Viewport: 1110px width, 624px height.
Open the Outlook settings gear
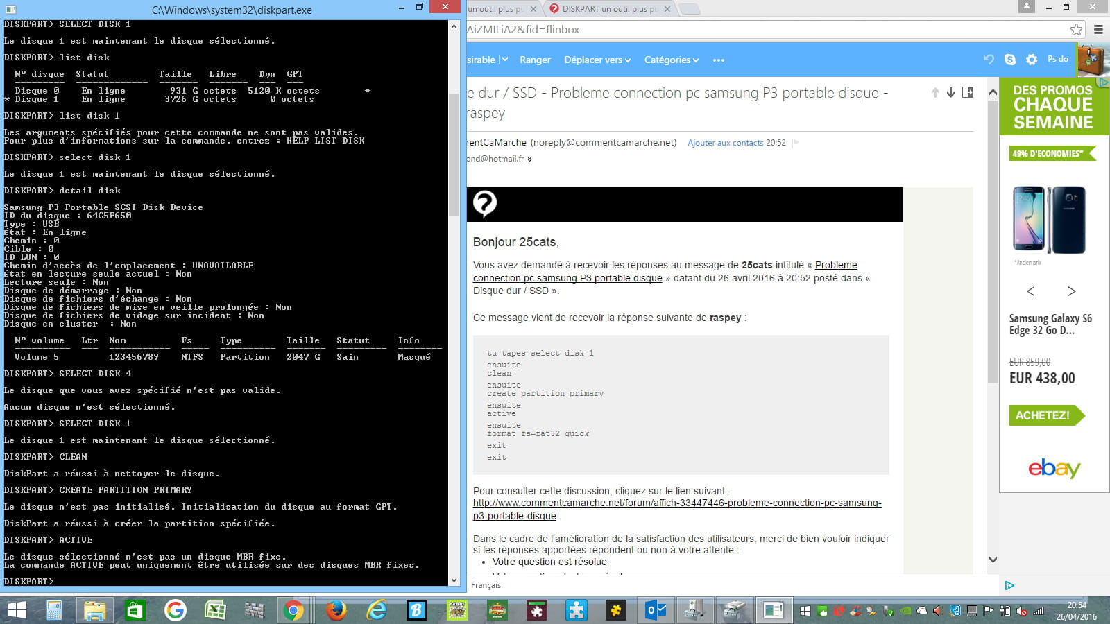coord(1032,60)
